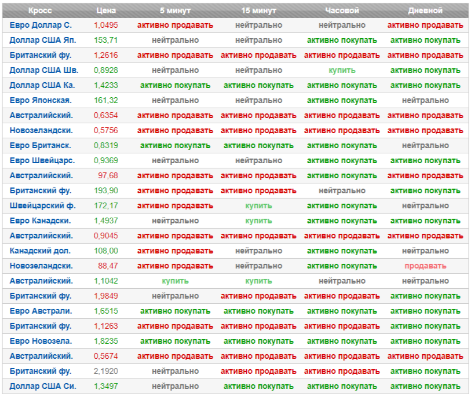Click the price value 1,0495
The image size is (471, 397).
coord(106,25)
